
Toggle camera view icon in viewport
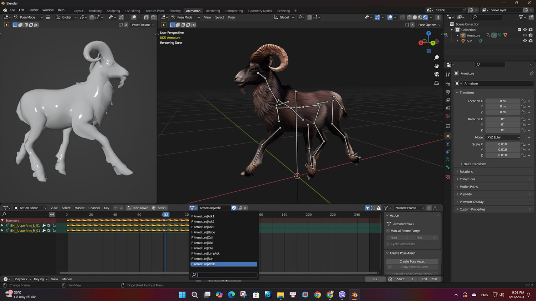pos(436,74)
